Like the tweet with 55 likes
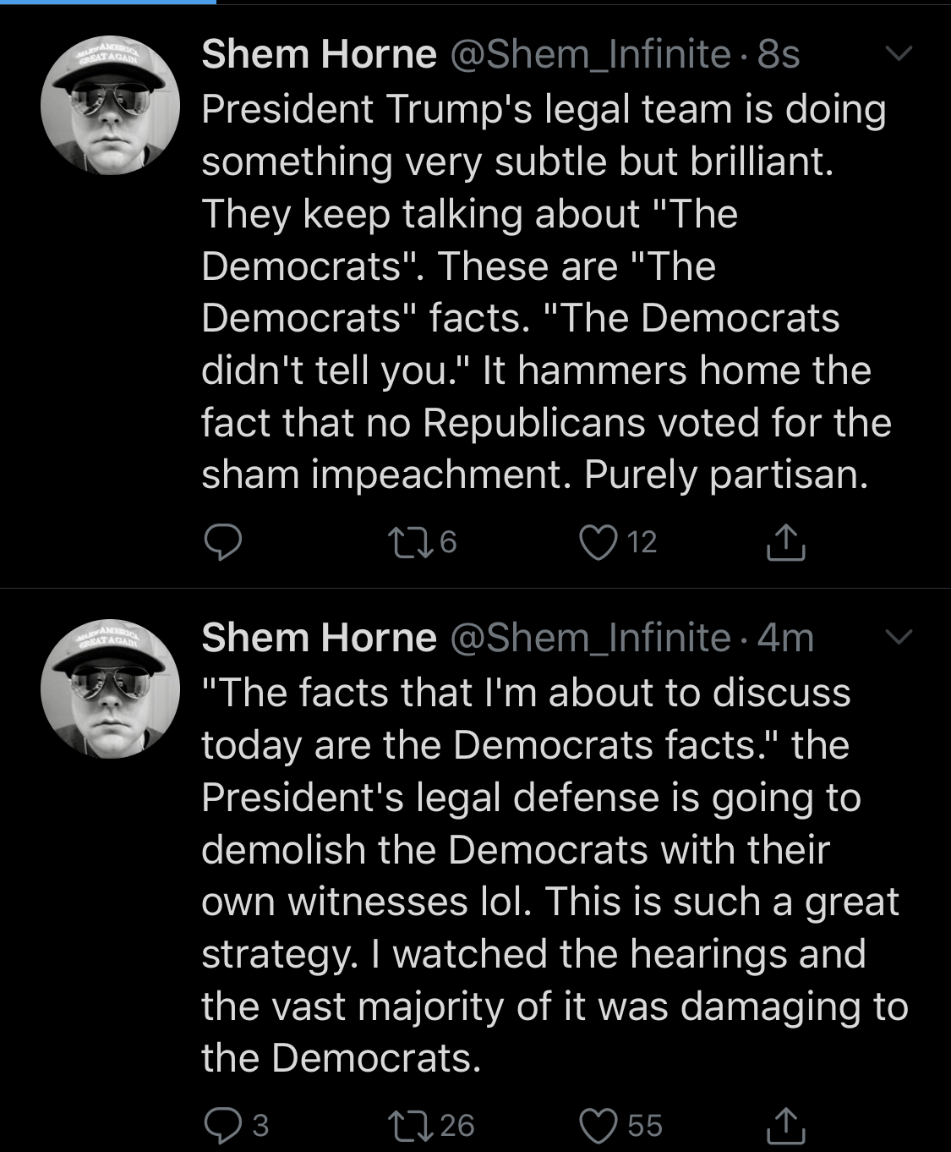Screen dimensions: 951x1152 598,1125
